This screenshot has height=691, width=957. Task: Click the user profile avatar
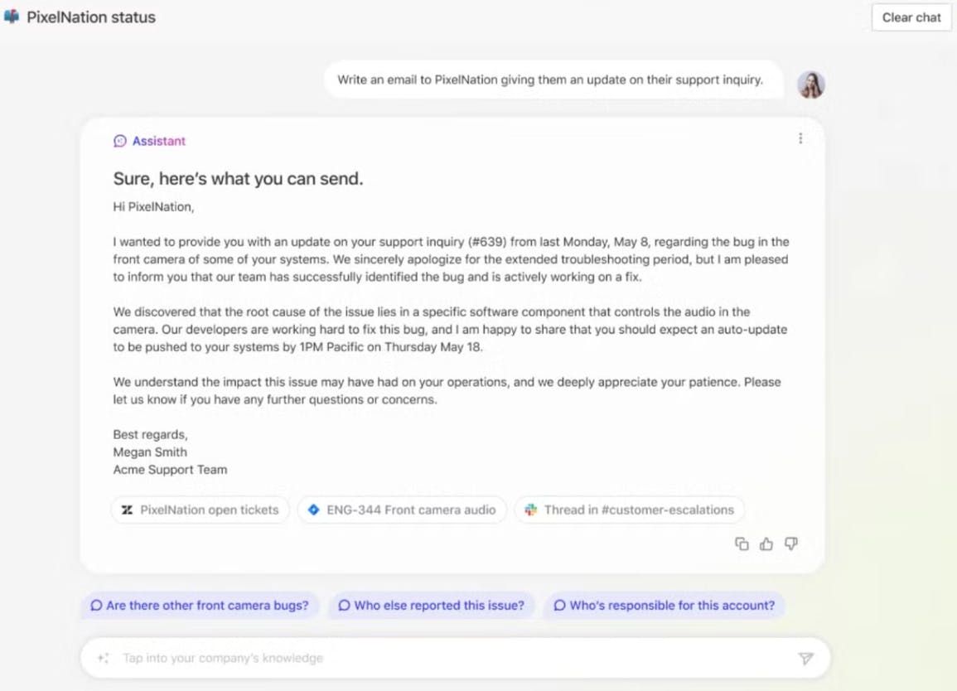click(810, 84)
